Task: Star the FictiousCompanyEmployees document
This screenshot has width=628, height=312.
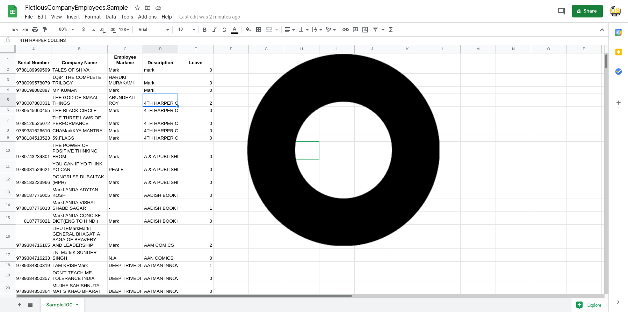Action: 137,8
